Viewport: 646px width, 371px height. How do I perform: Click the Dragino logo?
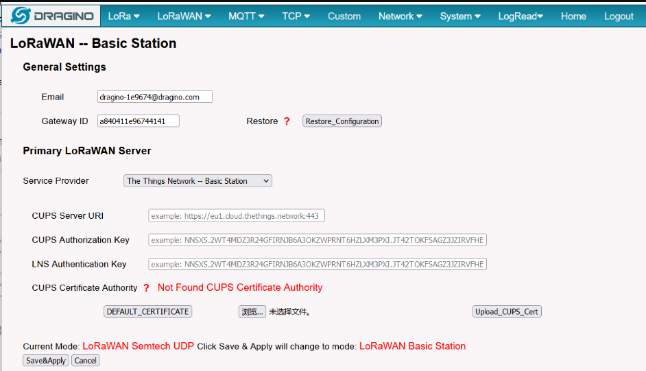pos(52,16)
